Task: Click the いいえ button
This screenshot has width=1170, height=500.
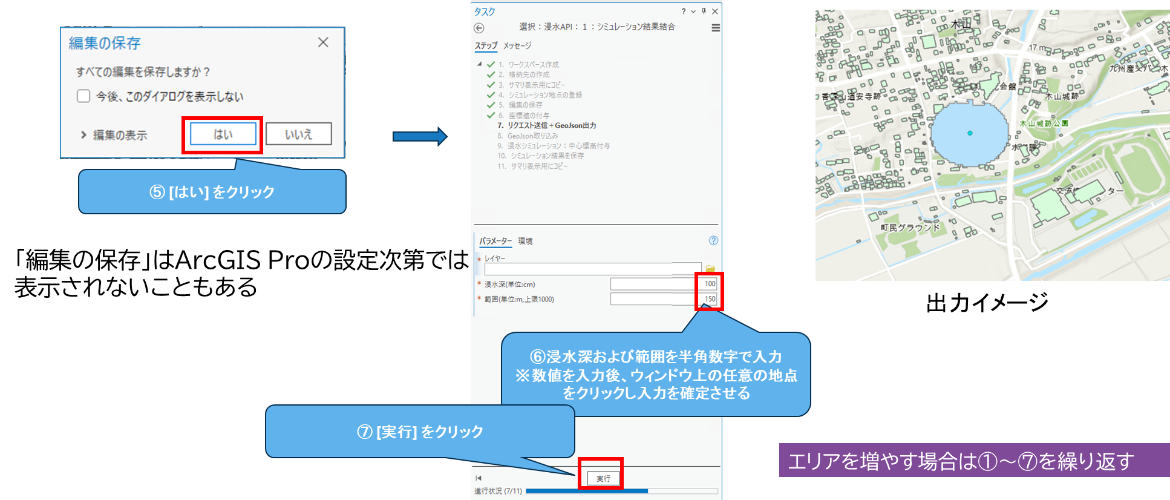Action: click(299, 134)
